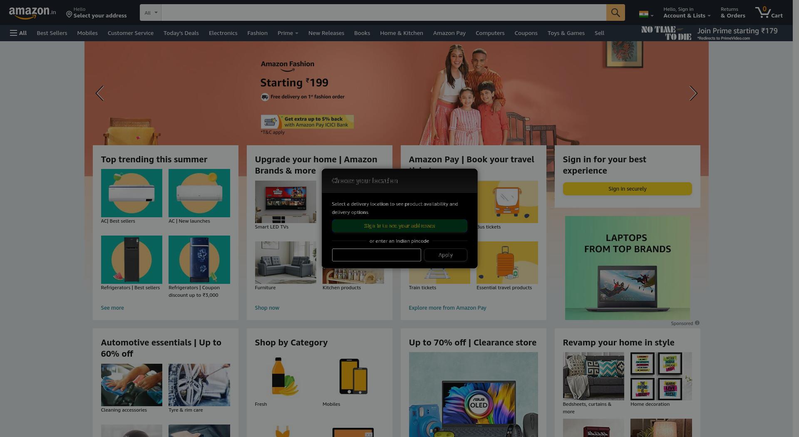Click See more link
The height and width of the screenshot is (437, 799).
112,308
